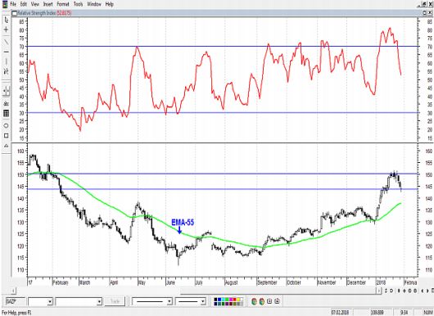This screenshot has width=434, height=316.
Task: Click the triangle tool at toolbar bottom
Action: tap(6, 146)
